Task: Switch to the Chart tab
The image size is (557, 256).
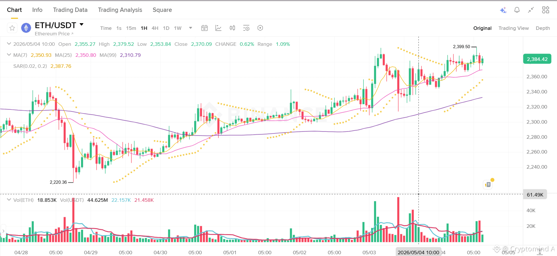Action: (x=14, y=10)
